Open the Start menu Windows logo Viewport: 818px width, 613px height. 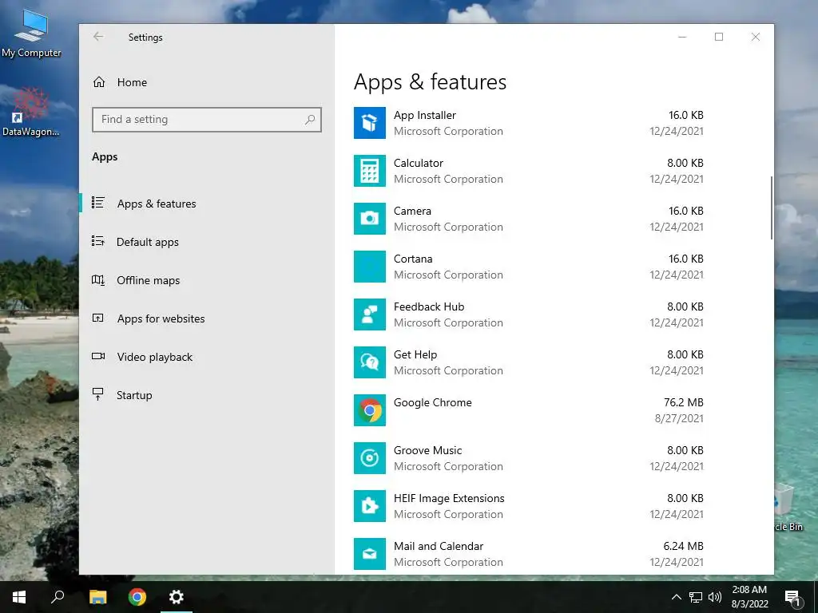click(x=19, y=597)
